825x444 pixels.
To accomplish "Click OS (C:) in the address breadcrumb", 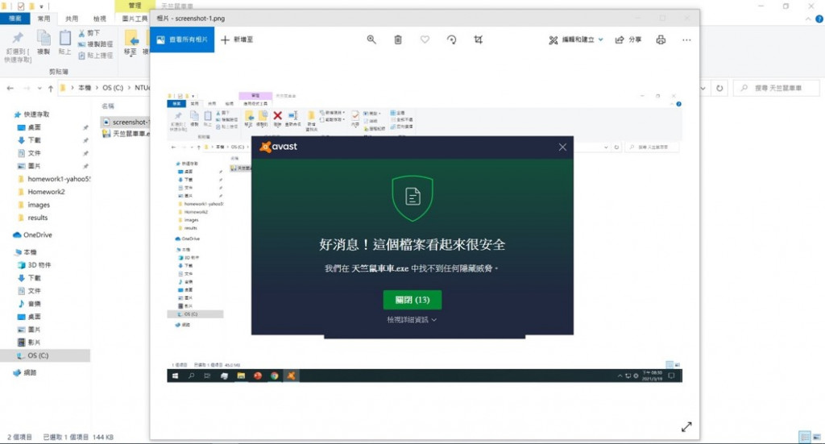I will [113, 88].
